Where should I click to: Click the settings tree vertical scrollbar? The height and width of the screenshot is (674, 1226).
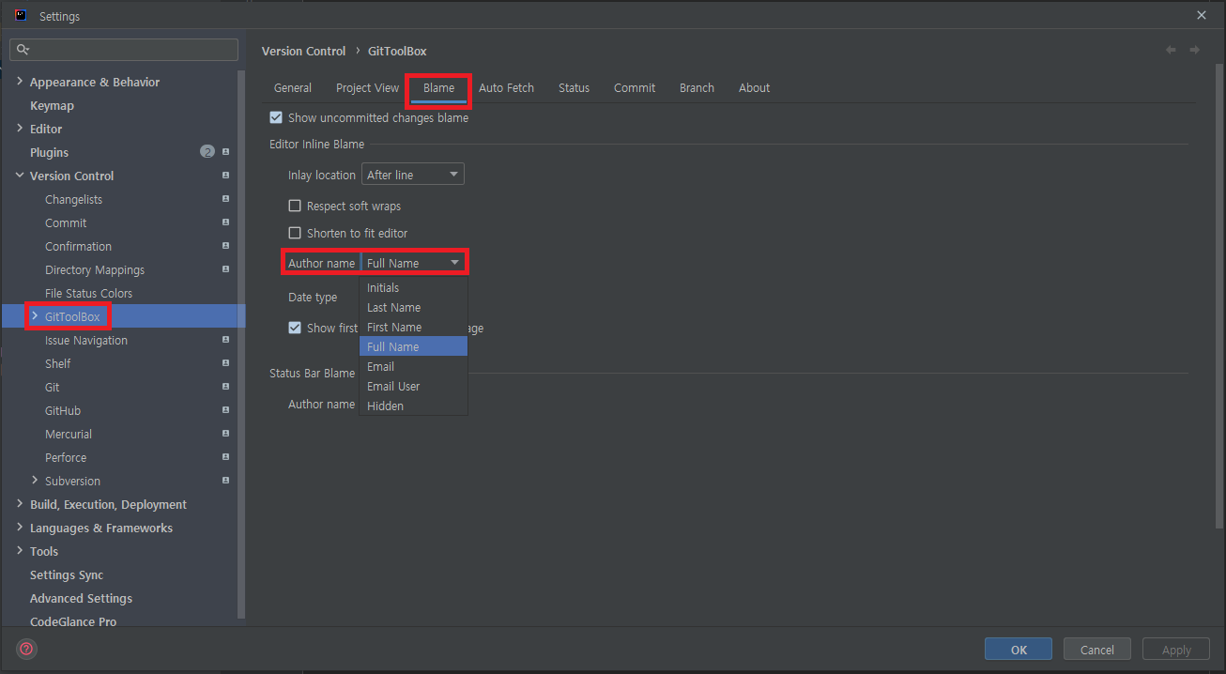click(x=241, y=343)
